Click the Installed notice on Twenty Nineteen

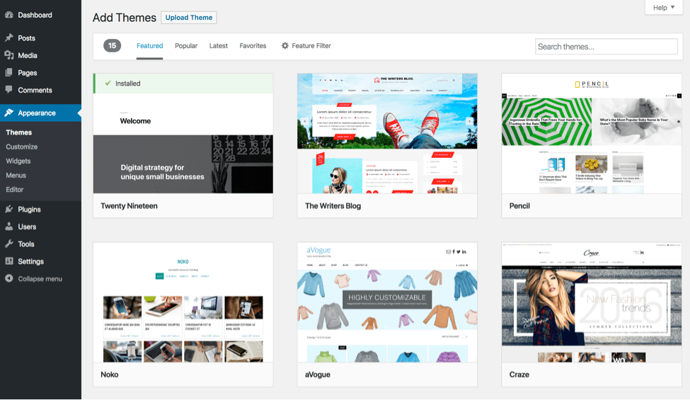183,83
